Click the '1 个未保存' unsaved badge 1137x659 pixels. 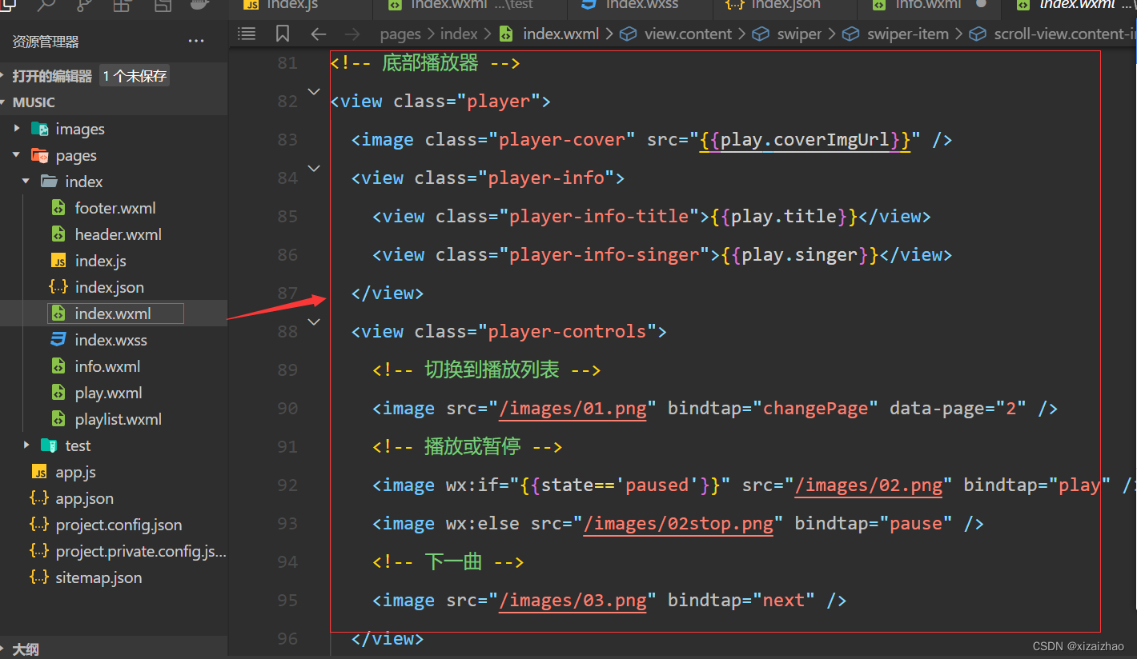pos(135,76)
